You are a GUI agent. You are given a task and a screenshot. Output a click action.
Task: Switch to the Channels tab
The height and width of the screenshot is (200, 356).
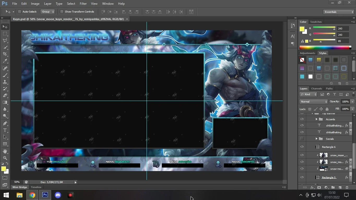pos(316,88)
